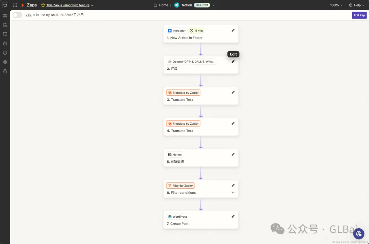Open the v13. version link
369x244 pixels.
coord(28,15)
